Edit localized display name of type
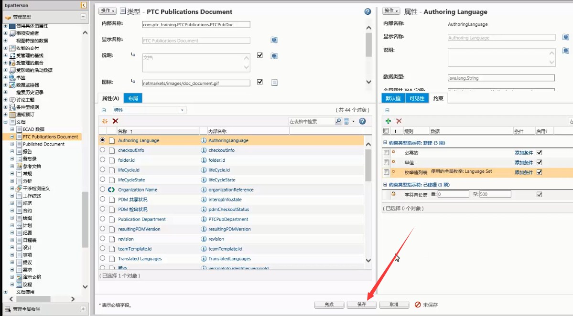573x316 pixels. coord(274,40)
